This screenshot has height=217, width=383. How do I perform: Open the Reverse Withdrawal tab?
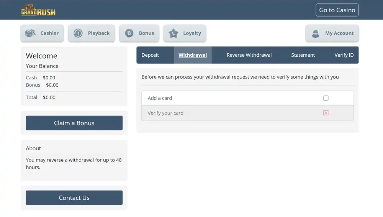coord(249,55)
